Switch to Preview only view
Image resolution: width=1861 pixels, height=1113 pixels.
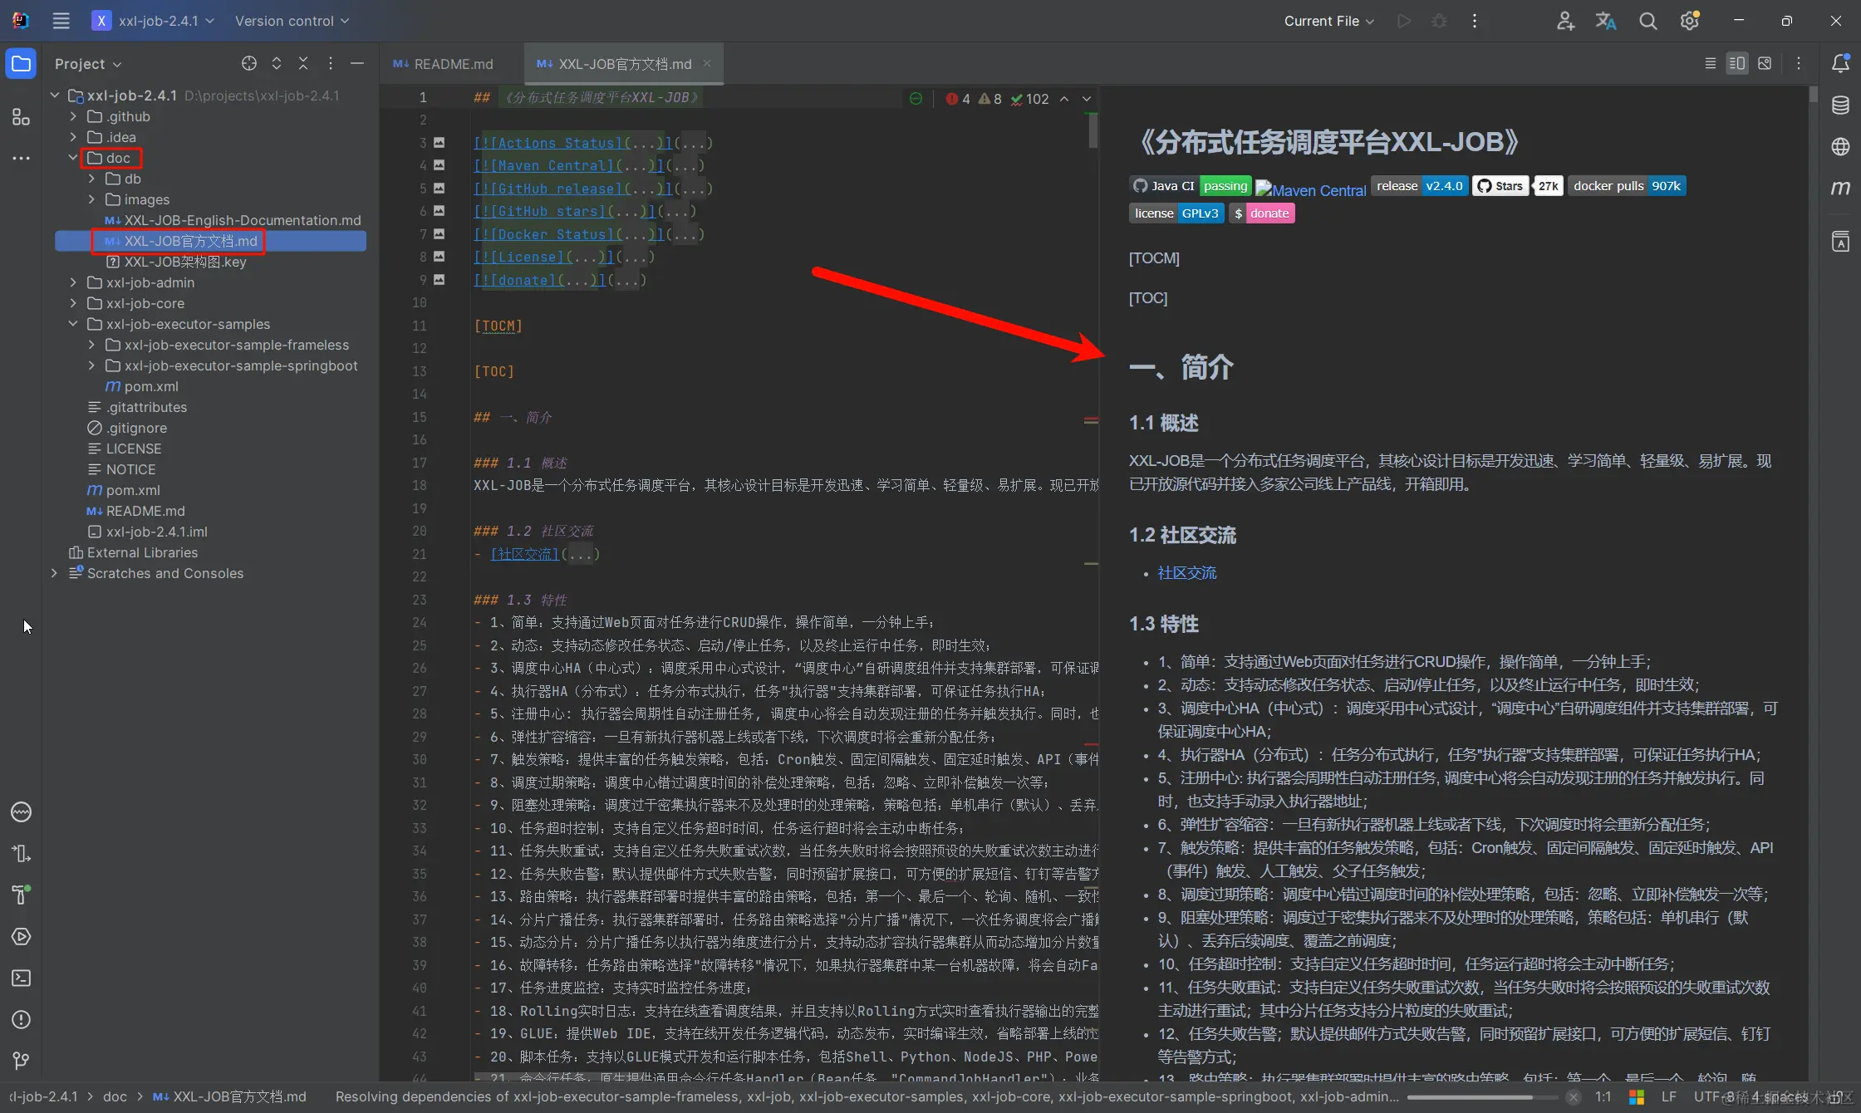point(1765,63)
